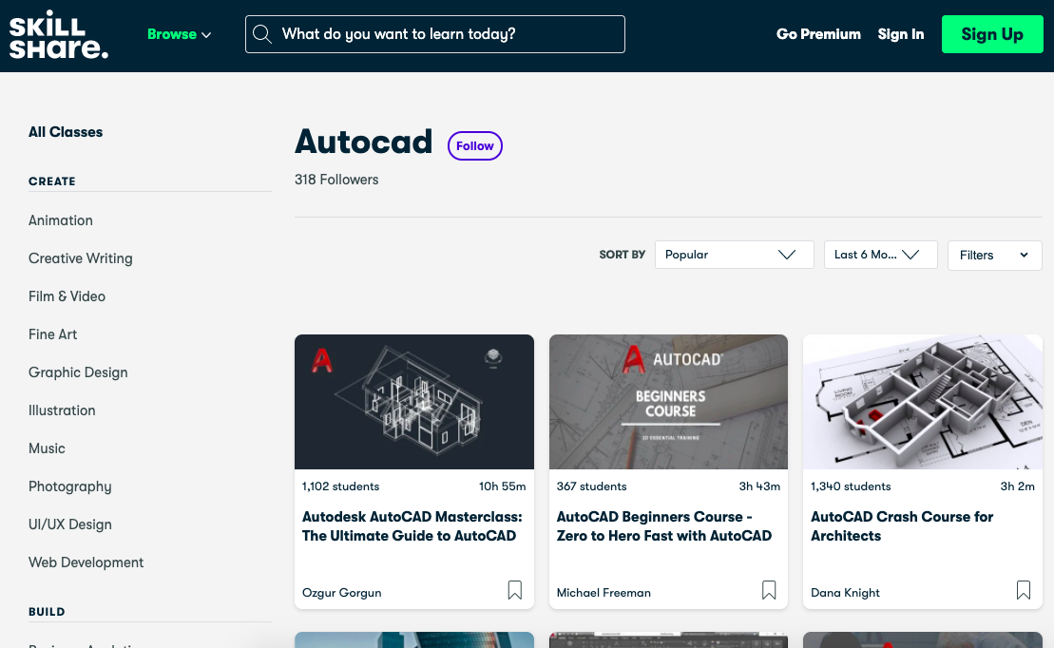
Task: Open the 3D floor plan thumbnail
Action: pyautogui.click(x=922, y=402)
